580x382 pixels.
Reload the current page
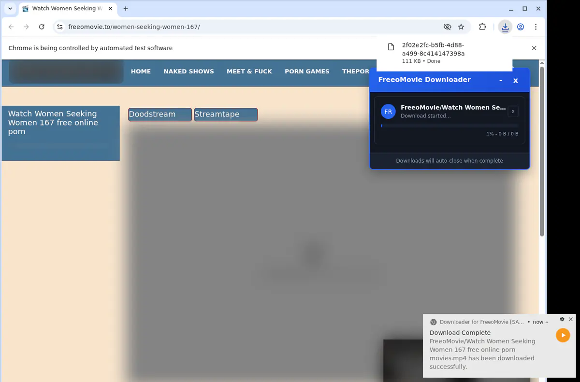[42, 27]
